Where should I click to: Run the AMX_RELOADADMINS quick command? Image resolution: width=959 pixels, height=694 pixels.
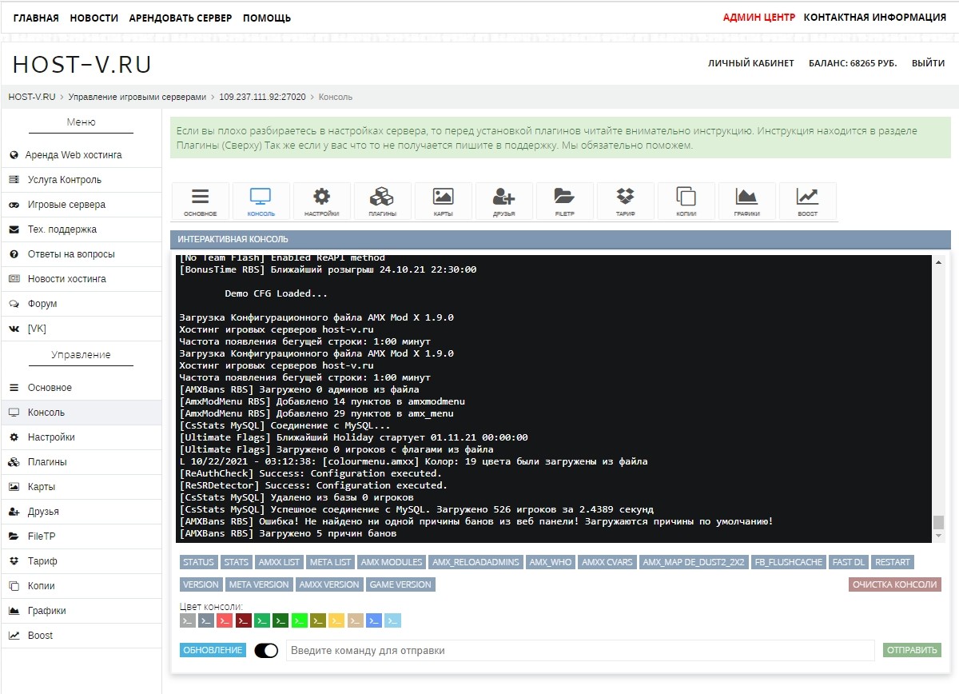click(x=477, y=562)
